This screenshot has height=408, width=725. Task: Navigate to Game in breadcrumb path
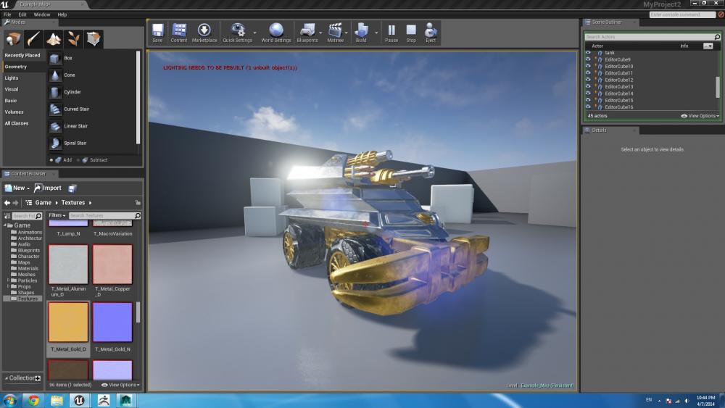click(x=43, y=203)
